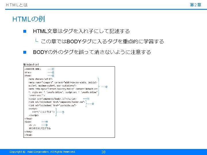The image size is (207, 155).
Task: Click the line alert("こんにちは");
Action: tap(43, 112)
